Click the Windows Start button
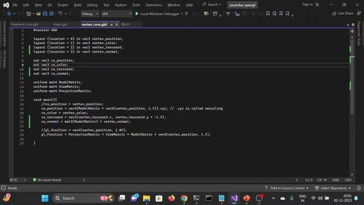The width and height of the screenshot is (364, 205). 45,198
